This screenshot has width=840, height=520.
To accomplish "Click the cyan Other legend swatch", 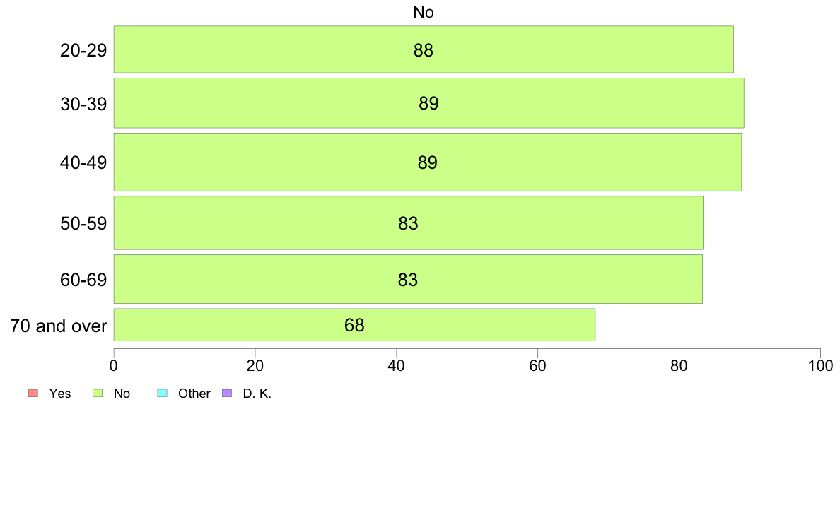I will [163, 393].
